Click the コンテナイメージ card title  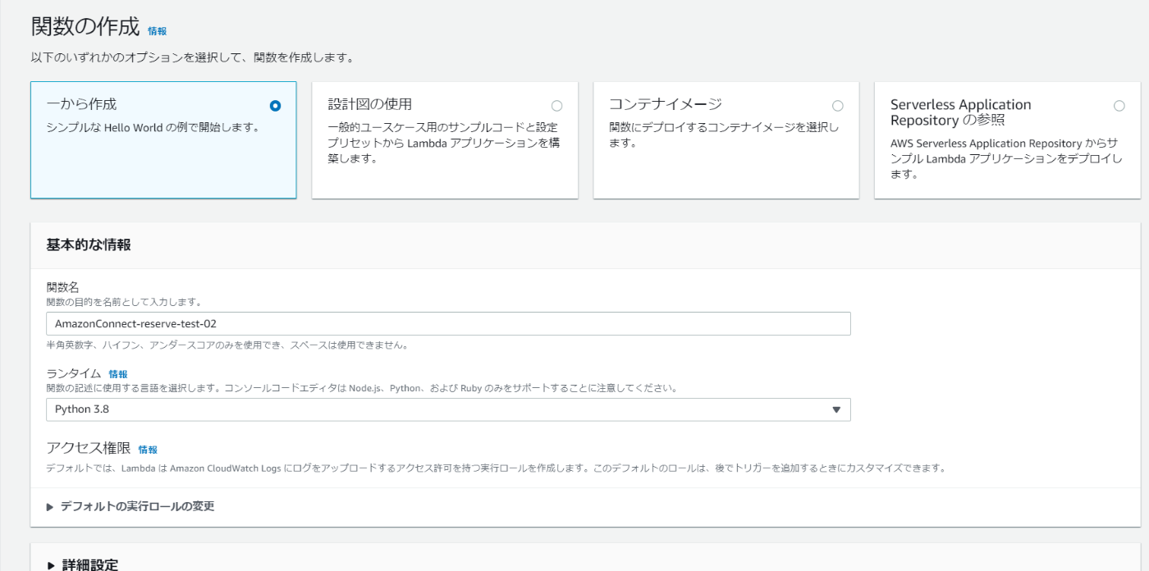point(666,104)
